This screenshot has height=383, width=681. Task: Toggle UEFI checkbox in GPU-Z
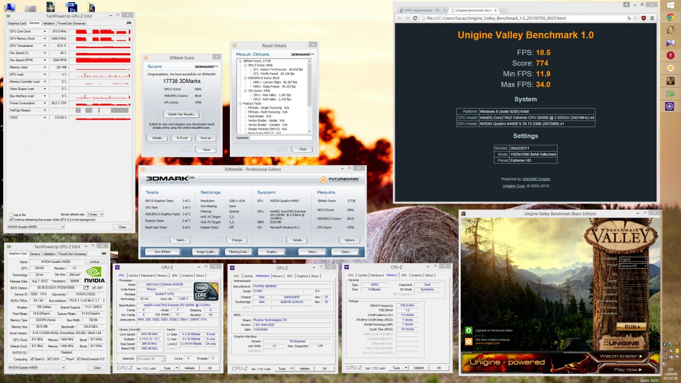point(94,288)
